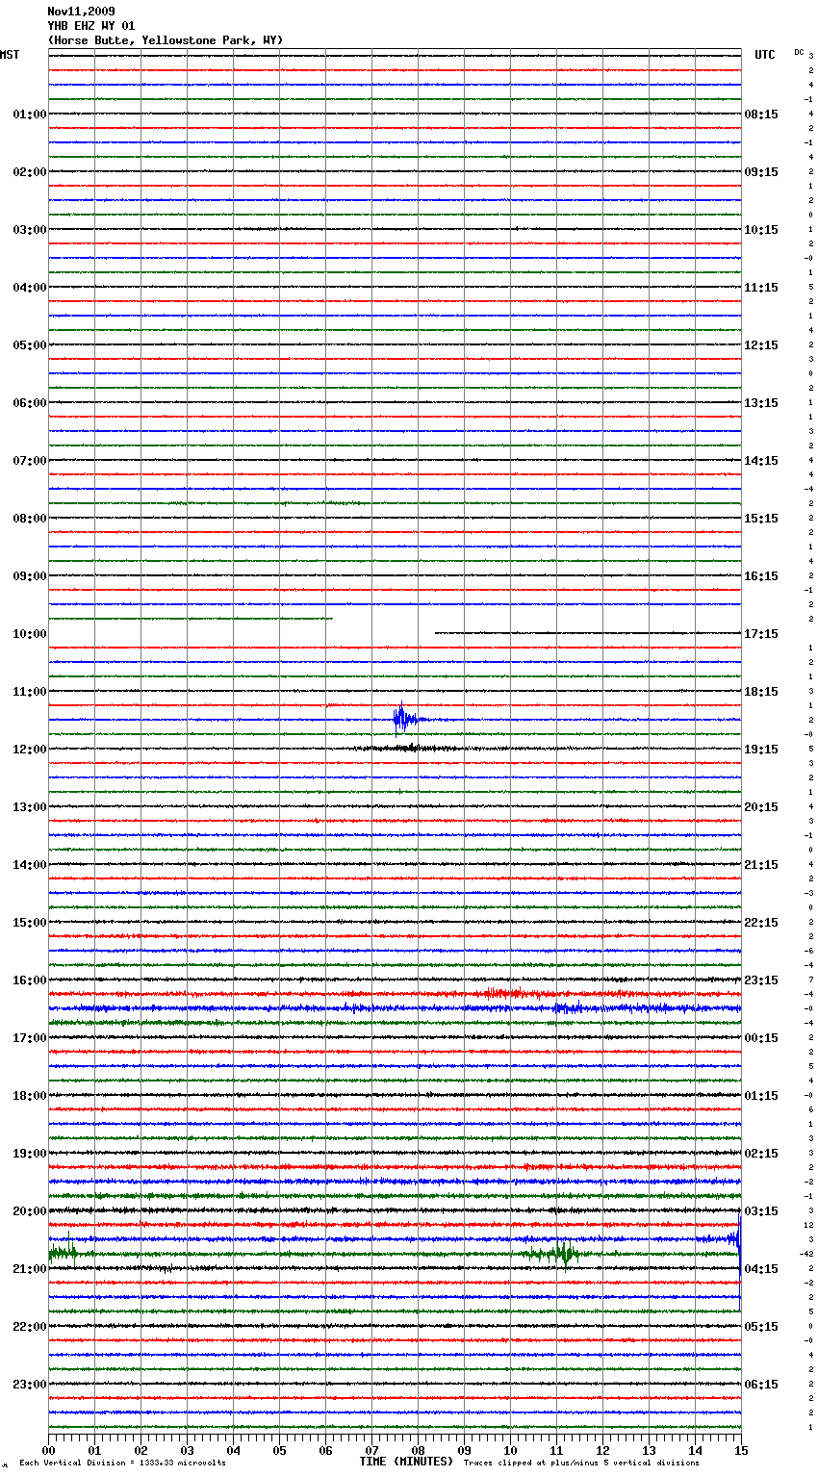Screen dimensions: 818x1476
Task: Click the data gap in the 10:00 trace
Action: [384, 632]
